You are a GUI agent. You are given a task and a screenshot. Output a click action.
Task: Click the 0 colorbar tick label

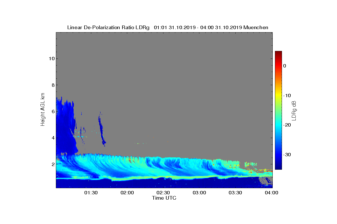(x=285, y=66)
